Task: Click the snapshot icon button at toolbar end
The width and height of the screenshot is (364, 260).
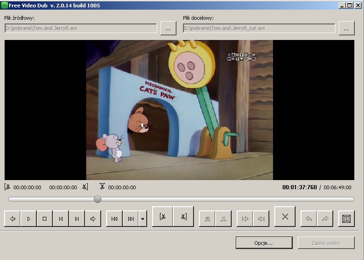Action: tap(347, 219)
